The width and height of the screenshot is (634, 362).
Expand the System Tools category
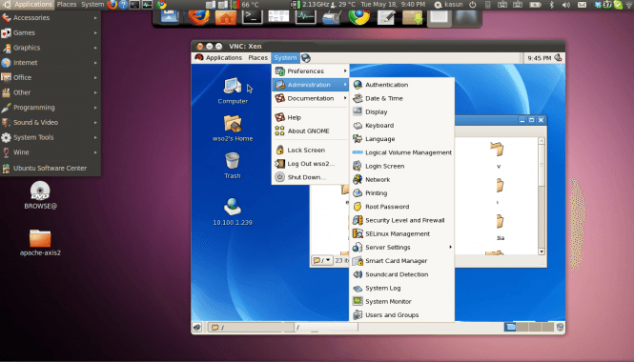click(51, 137)
